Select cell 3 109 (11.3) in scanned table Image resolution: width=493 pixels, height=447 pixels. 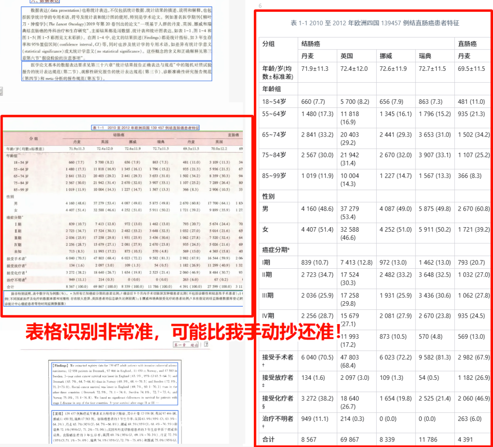pos(219,162)
